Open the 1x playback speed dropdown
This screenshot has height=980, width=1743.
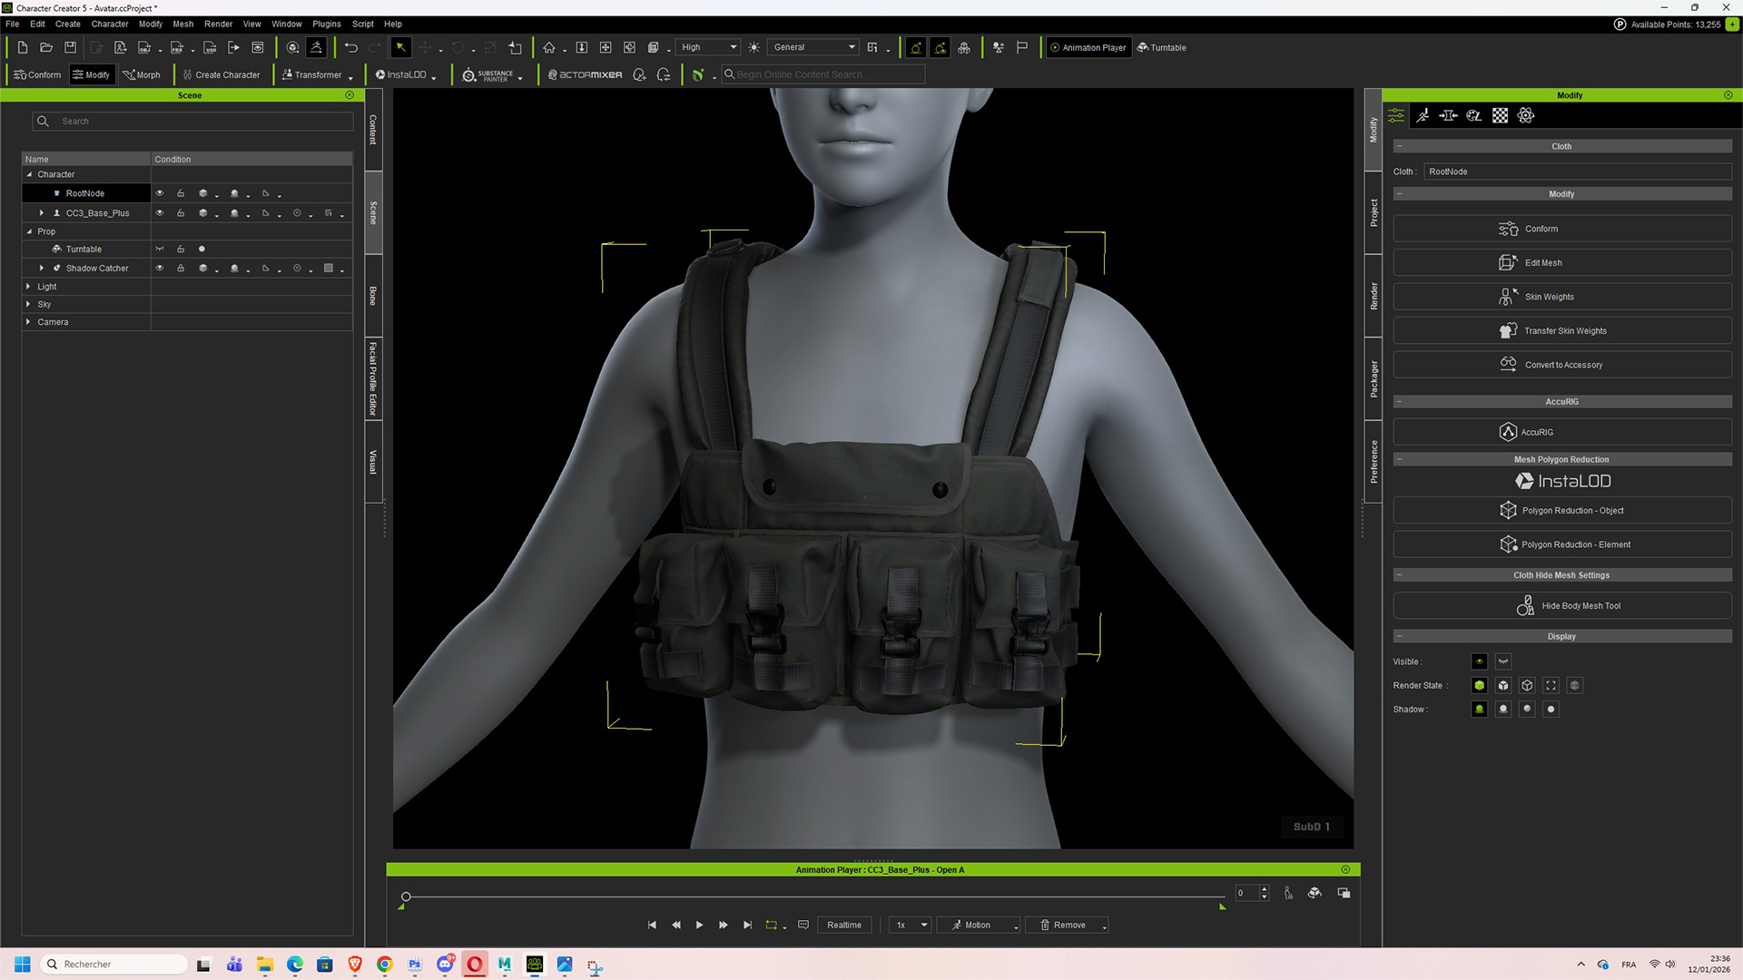coord(911,925)
